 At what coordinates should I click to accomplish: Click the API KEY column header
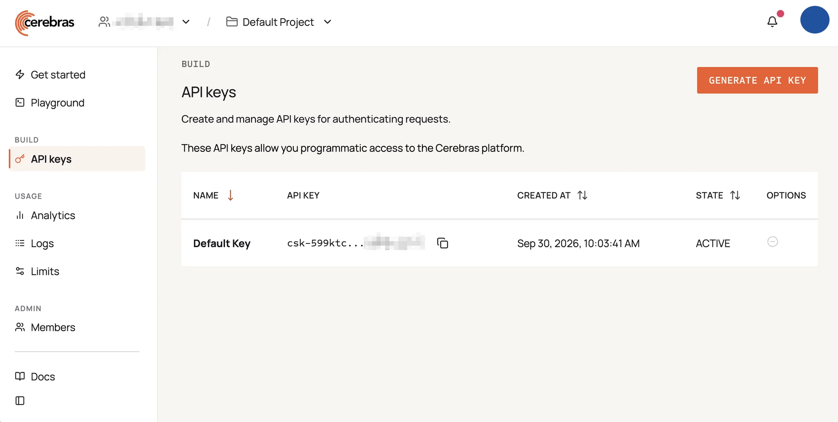[x=303, y=195]
